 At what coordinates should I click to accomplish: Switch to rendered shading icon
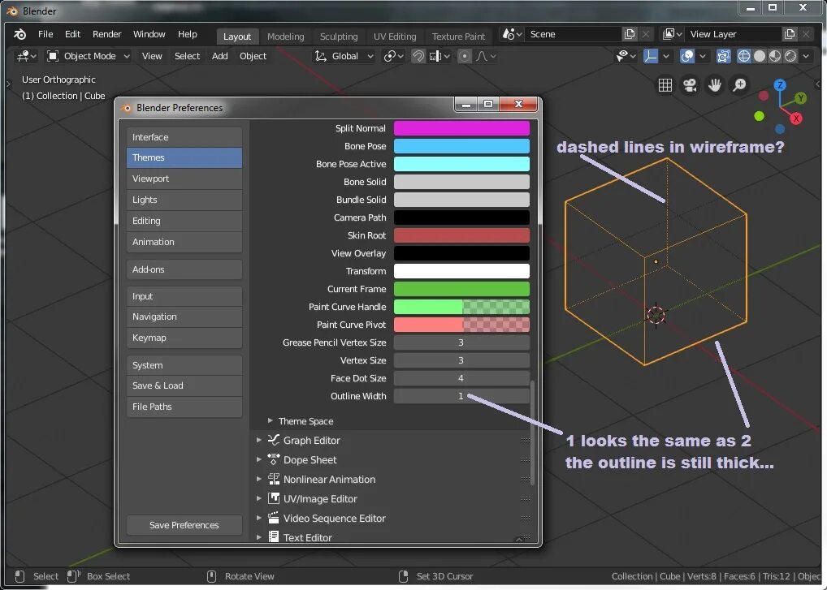(790, 56)
